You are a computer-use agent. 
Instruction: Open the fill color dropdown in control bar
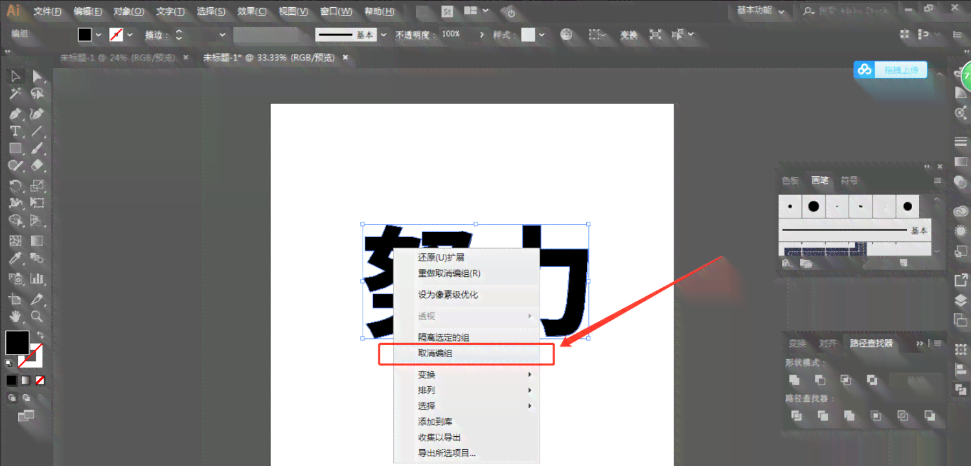coord(98,35)
